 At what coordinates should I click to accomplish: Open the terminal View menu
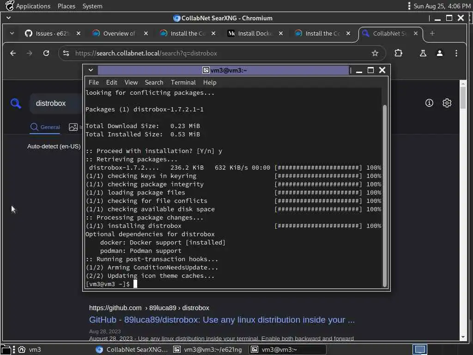click(131, 82)
